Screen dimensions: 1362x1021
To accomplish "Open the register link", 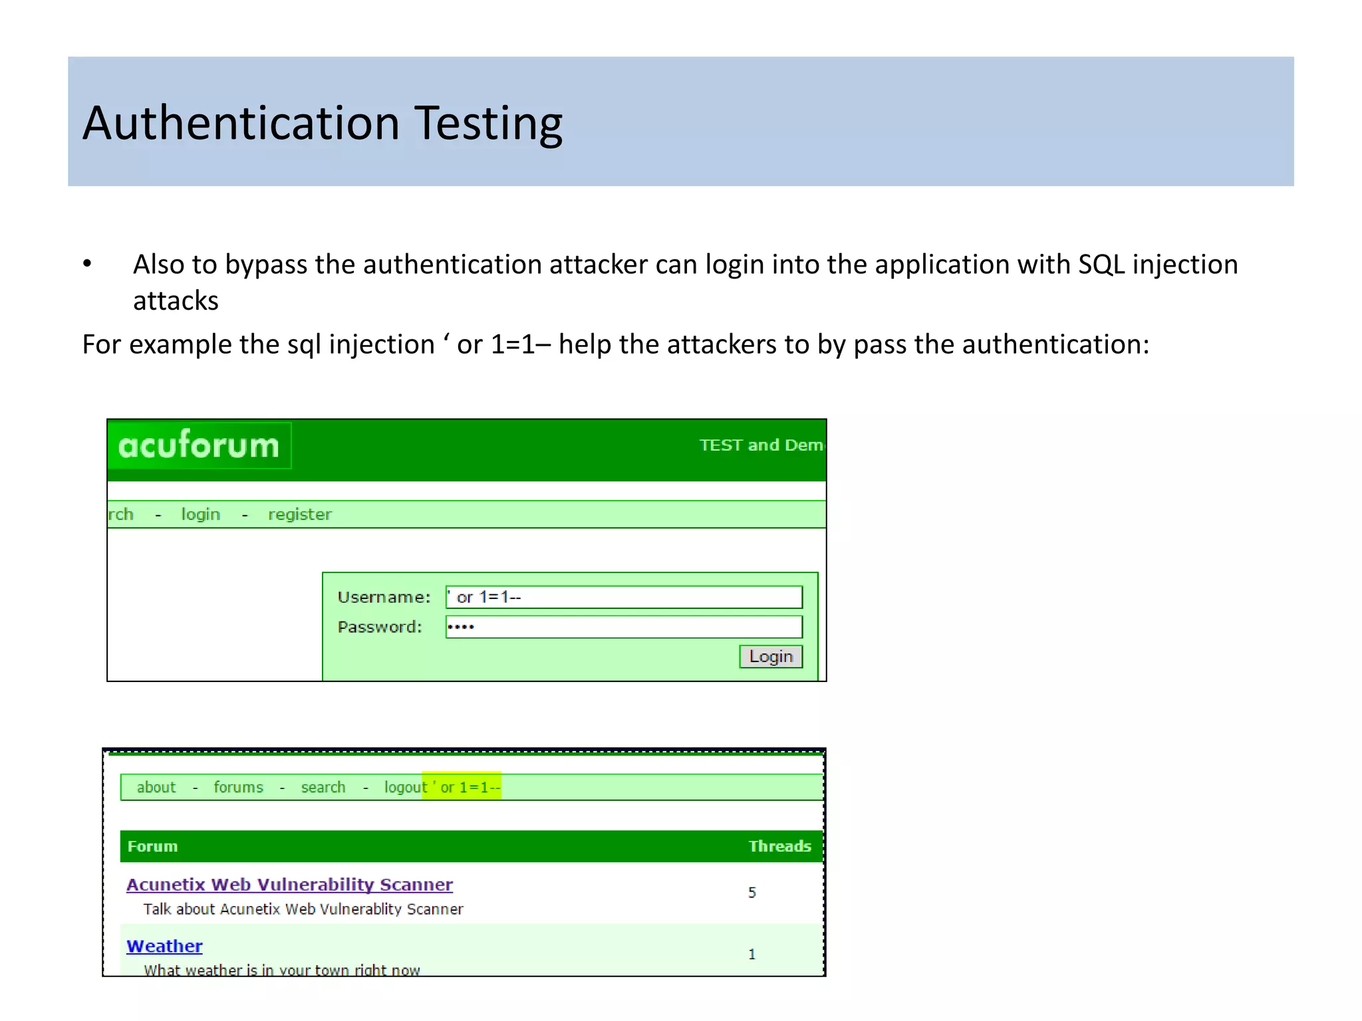I will tap(299, 514).
